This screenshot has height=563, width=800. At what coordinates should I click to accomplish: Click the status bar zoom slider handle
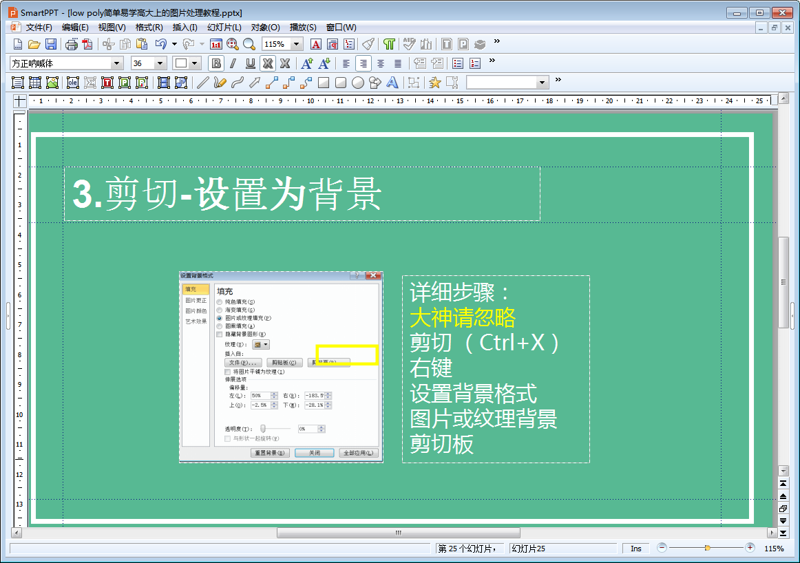(707, 548)
